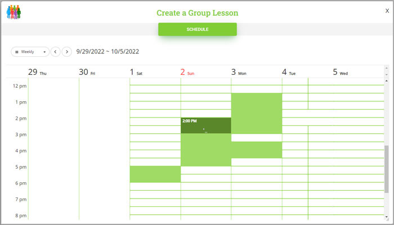Click the group lesson people logo
The width and height of the screenshot is (394, 225).
pyautogui.click(x=14, y=12)
